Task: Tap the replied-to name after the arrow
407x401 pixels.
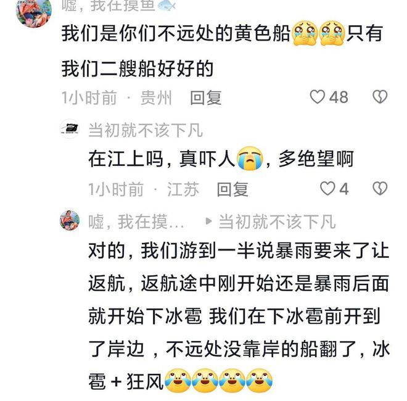Action: click(x=277, y=222)
